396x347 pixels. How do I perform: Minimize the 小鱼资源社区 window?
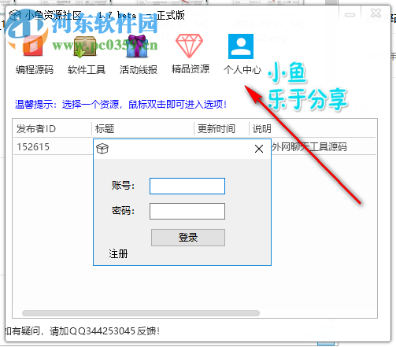coord(350,15)
